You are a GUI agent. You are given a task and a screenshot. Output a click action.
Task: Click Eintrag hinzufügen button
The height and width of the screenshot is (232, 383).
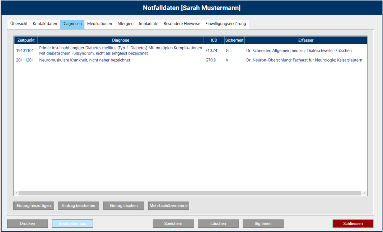pos(34,206)
